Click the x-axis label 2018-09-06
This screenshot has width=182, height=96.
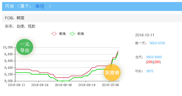tap(63, 85)
